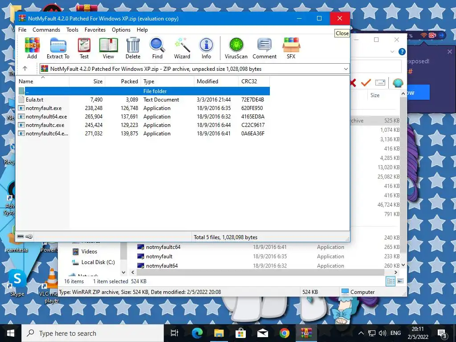
Task: Sort by the CRC32 column header
Action: click(254, 81)
